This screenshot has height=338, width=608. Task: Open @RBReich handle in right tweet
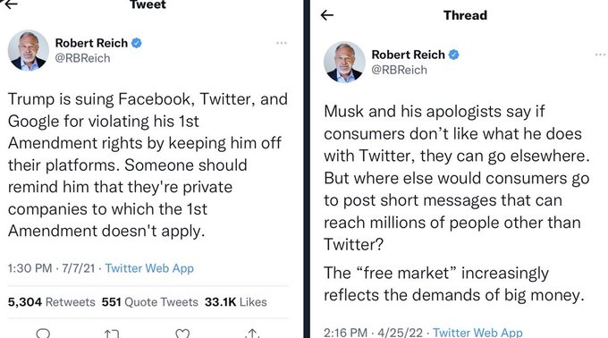400,70
